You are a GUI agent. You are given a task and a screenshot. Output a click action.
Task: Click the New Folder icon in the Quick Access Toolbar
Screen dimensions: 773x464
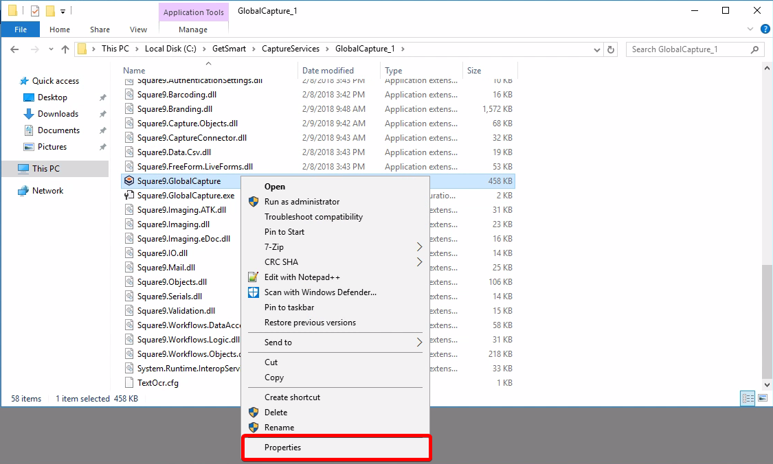tap(49, 10)
